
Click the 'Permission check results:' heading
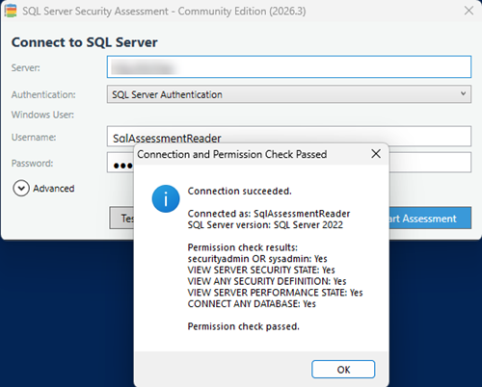[x=243, y=247]
